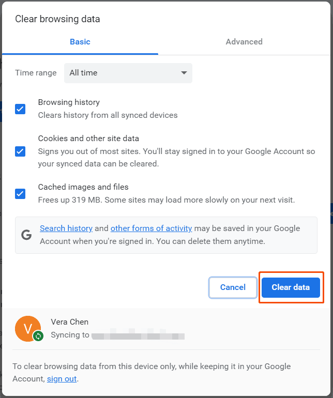Uncheck the Browsing history checkbox
This screenshot has width=333, height=398.
coord(20,109)
